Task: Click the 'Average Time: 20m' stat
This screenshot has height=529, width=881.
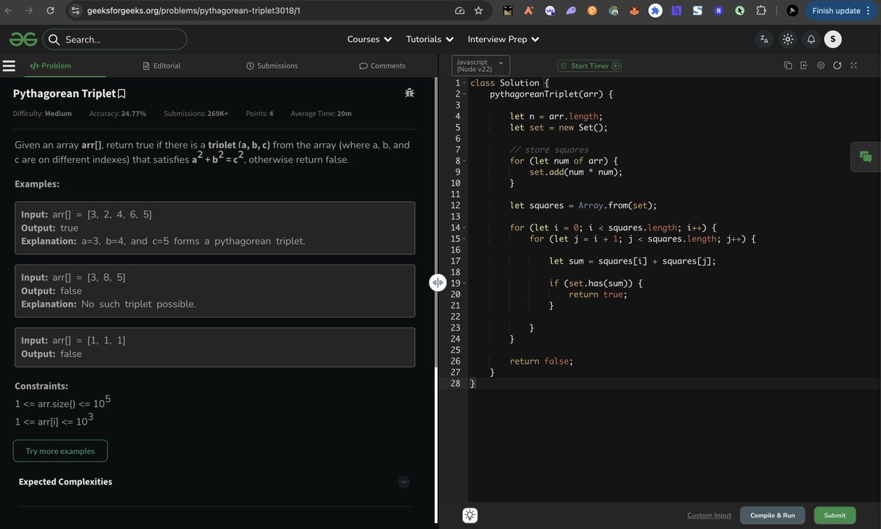Action: (321, 113)
